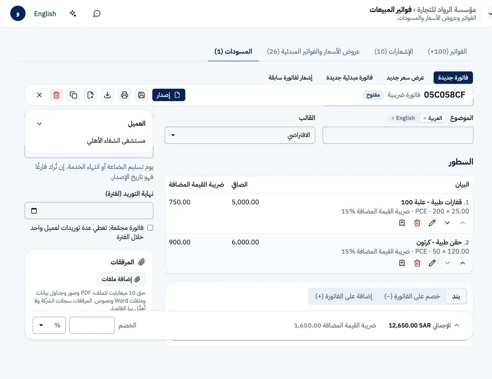Viewport: 492px width, 379px height.
Task: Print the invoice using printer icon
Action: click(x=125, y=95)
